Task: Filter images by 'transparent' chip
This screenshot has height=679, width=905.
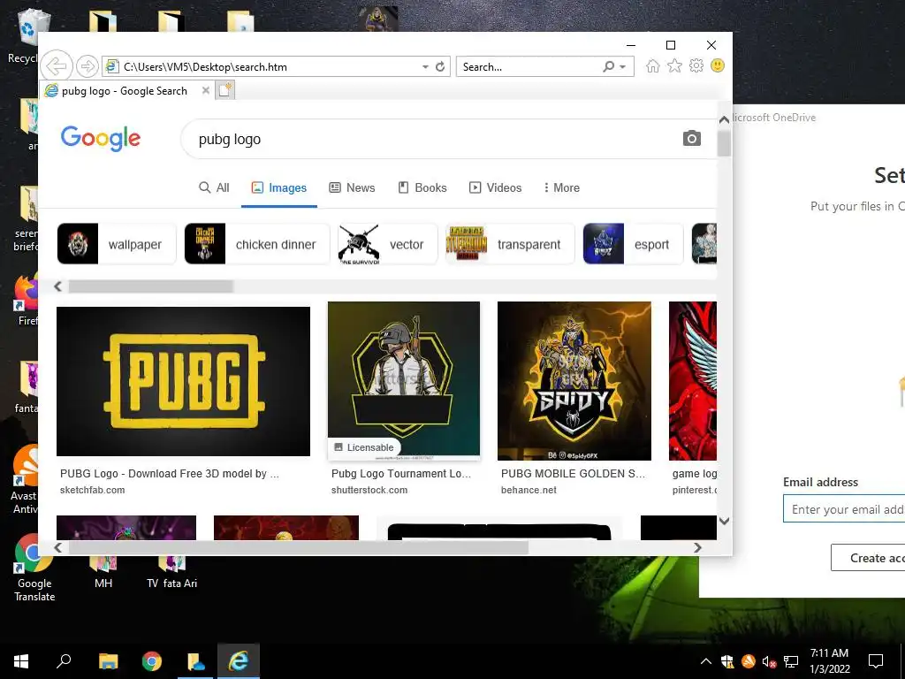Action: pyautogui.click(x=510, y=244)
